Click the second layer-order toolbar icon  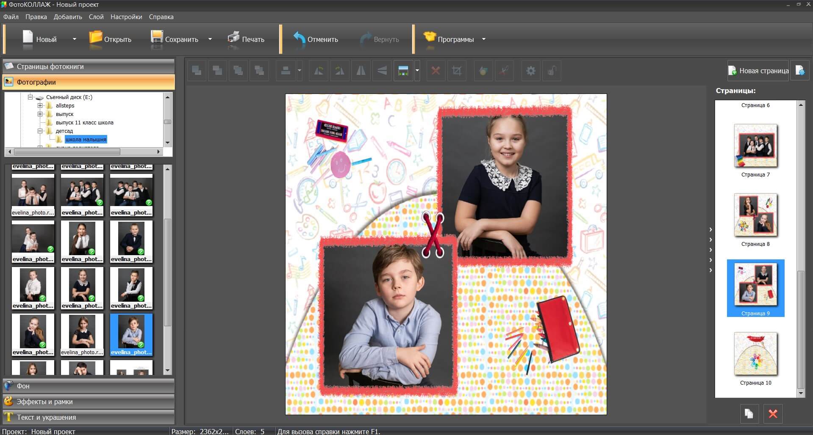pos(217,71)
